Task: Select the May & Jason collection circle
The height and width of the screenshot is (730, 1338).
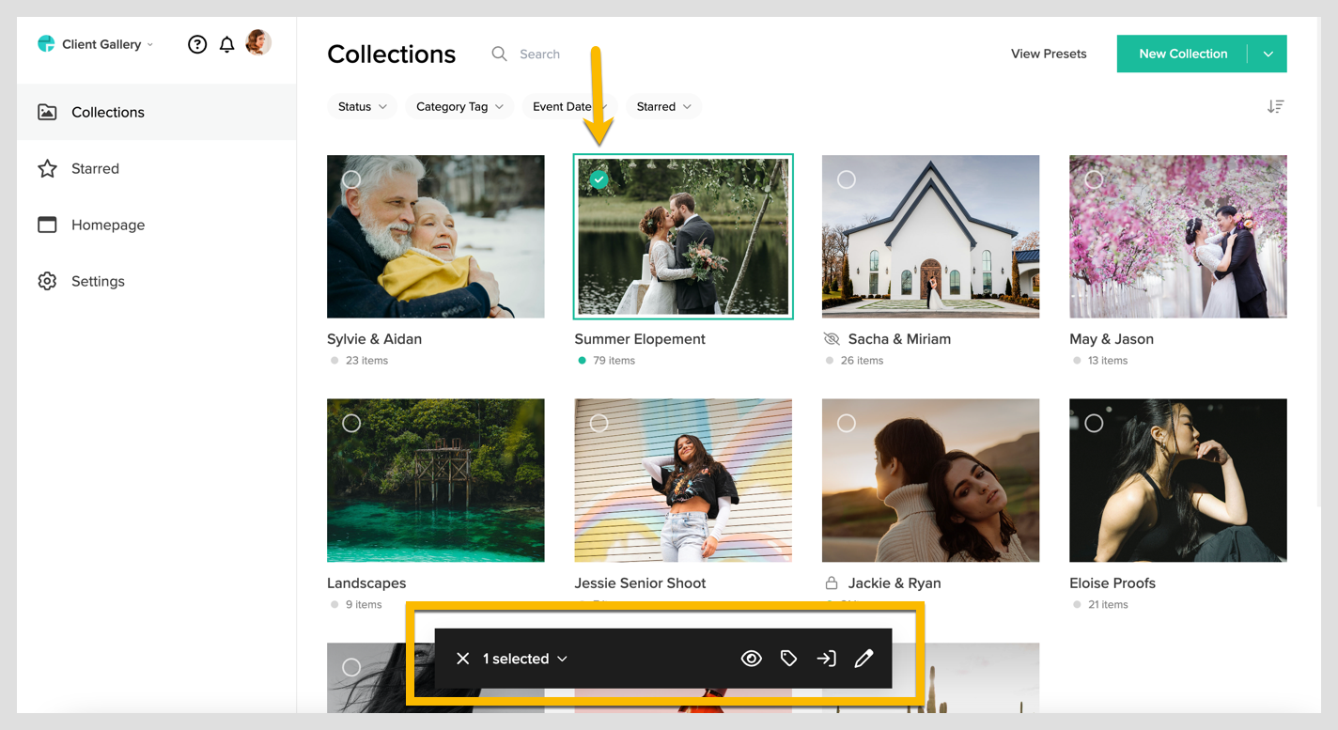Action: point(1094,179)
